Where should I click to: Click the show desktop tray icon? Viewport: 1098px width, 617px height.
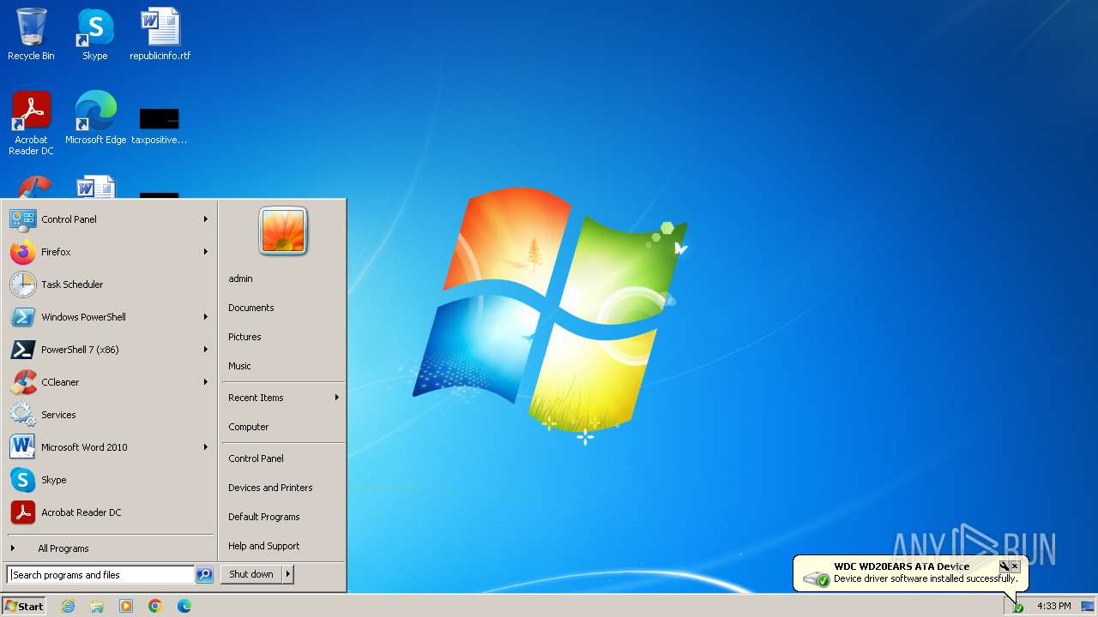[x=1088, y=606]
